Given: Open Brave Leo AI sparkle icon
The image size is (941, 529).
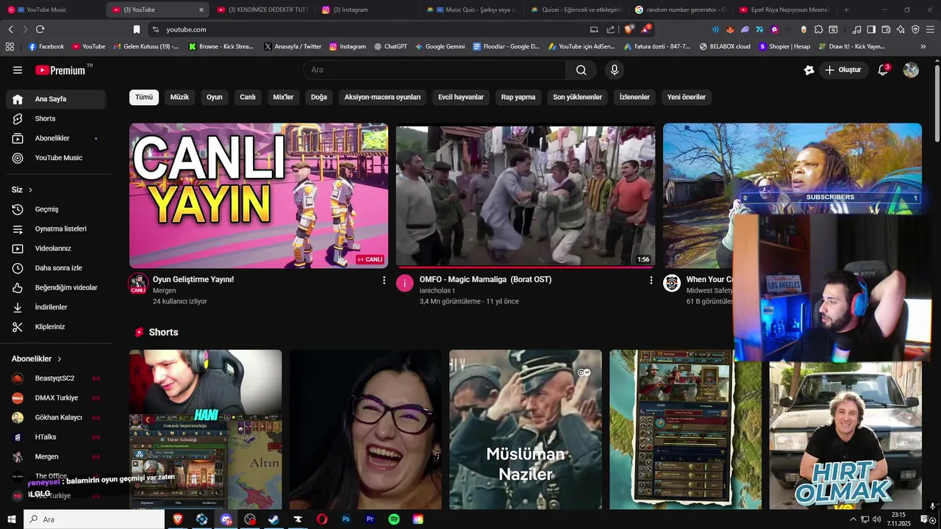Looking at the screenshot, I should [x=901, y=29].
